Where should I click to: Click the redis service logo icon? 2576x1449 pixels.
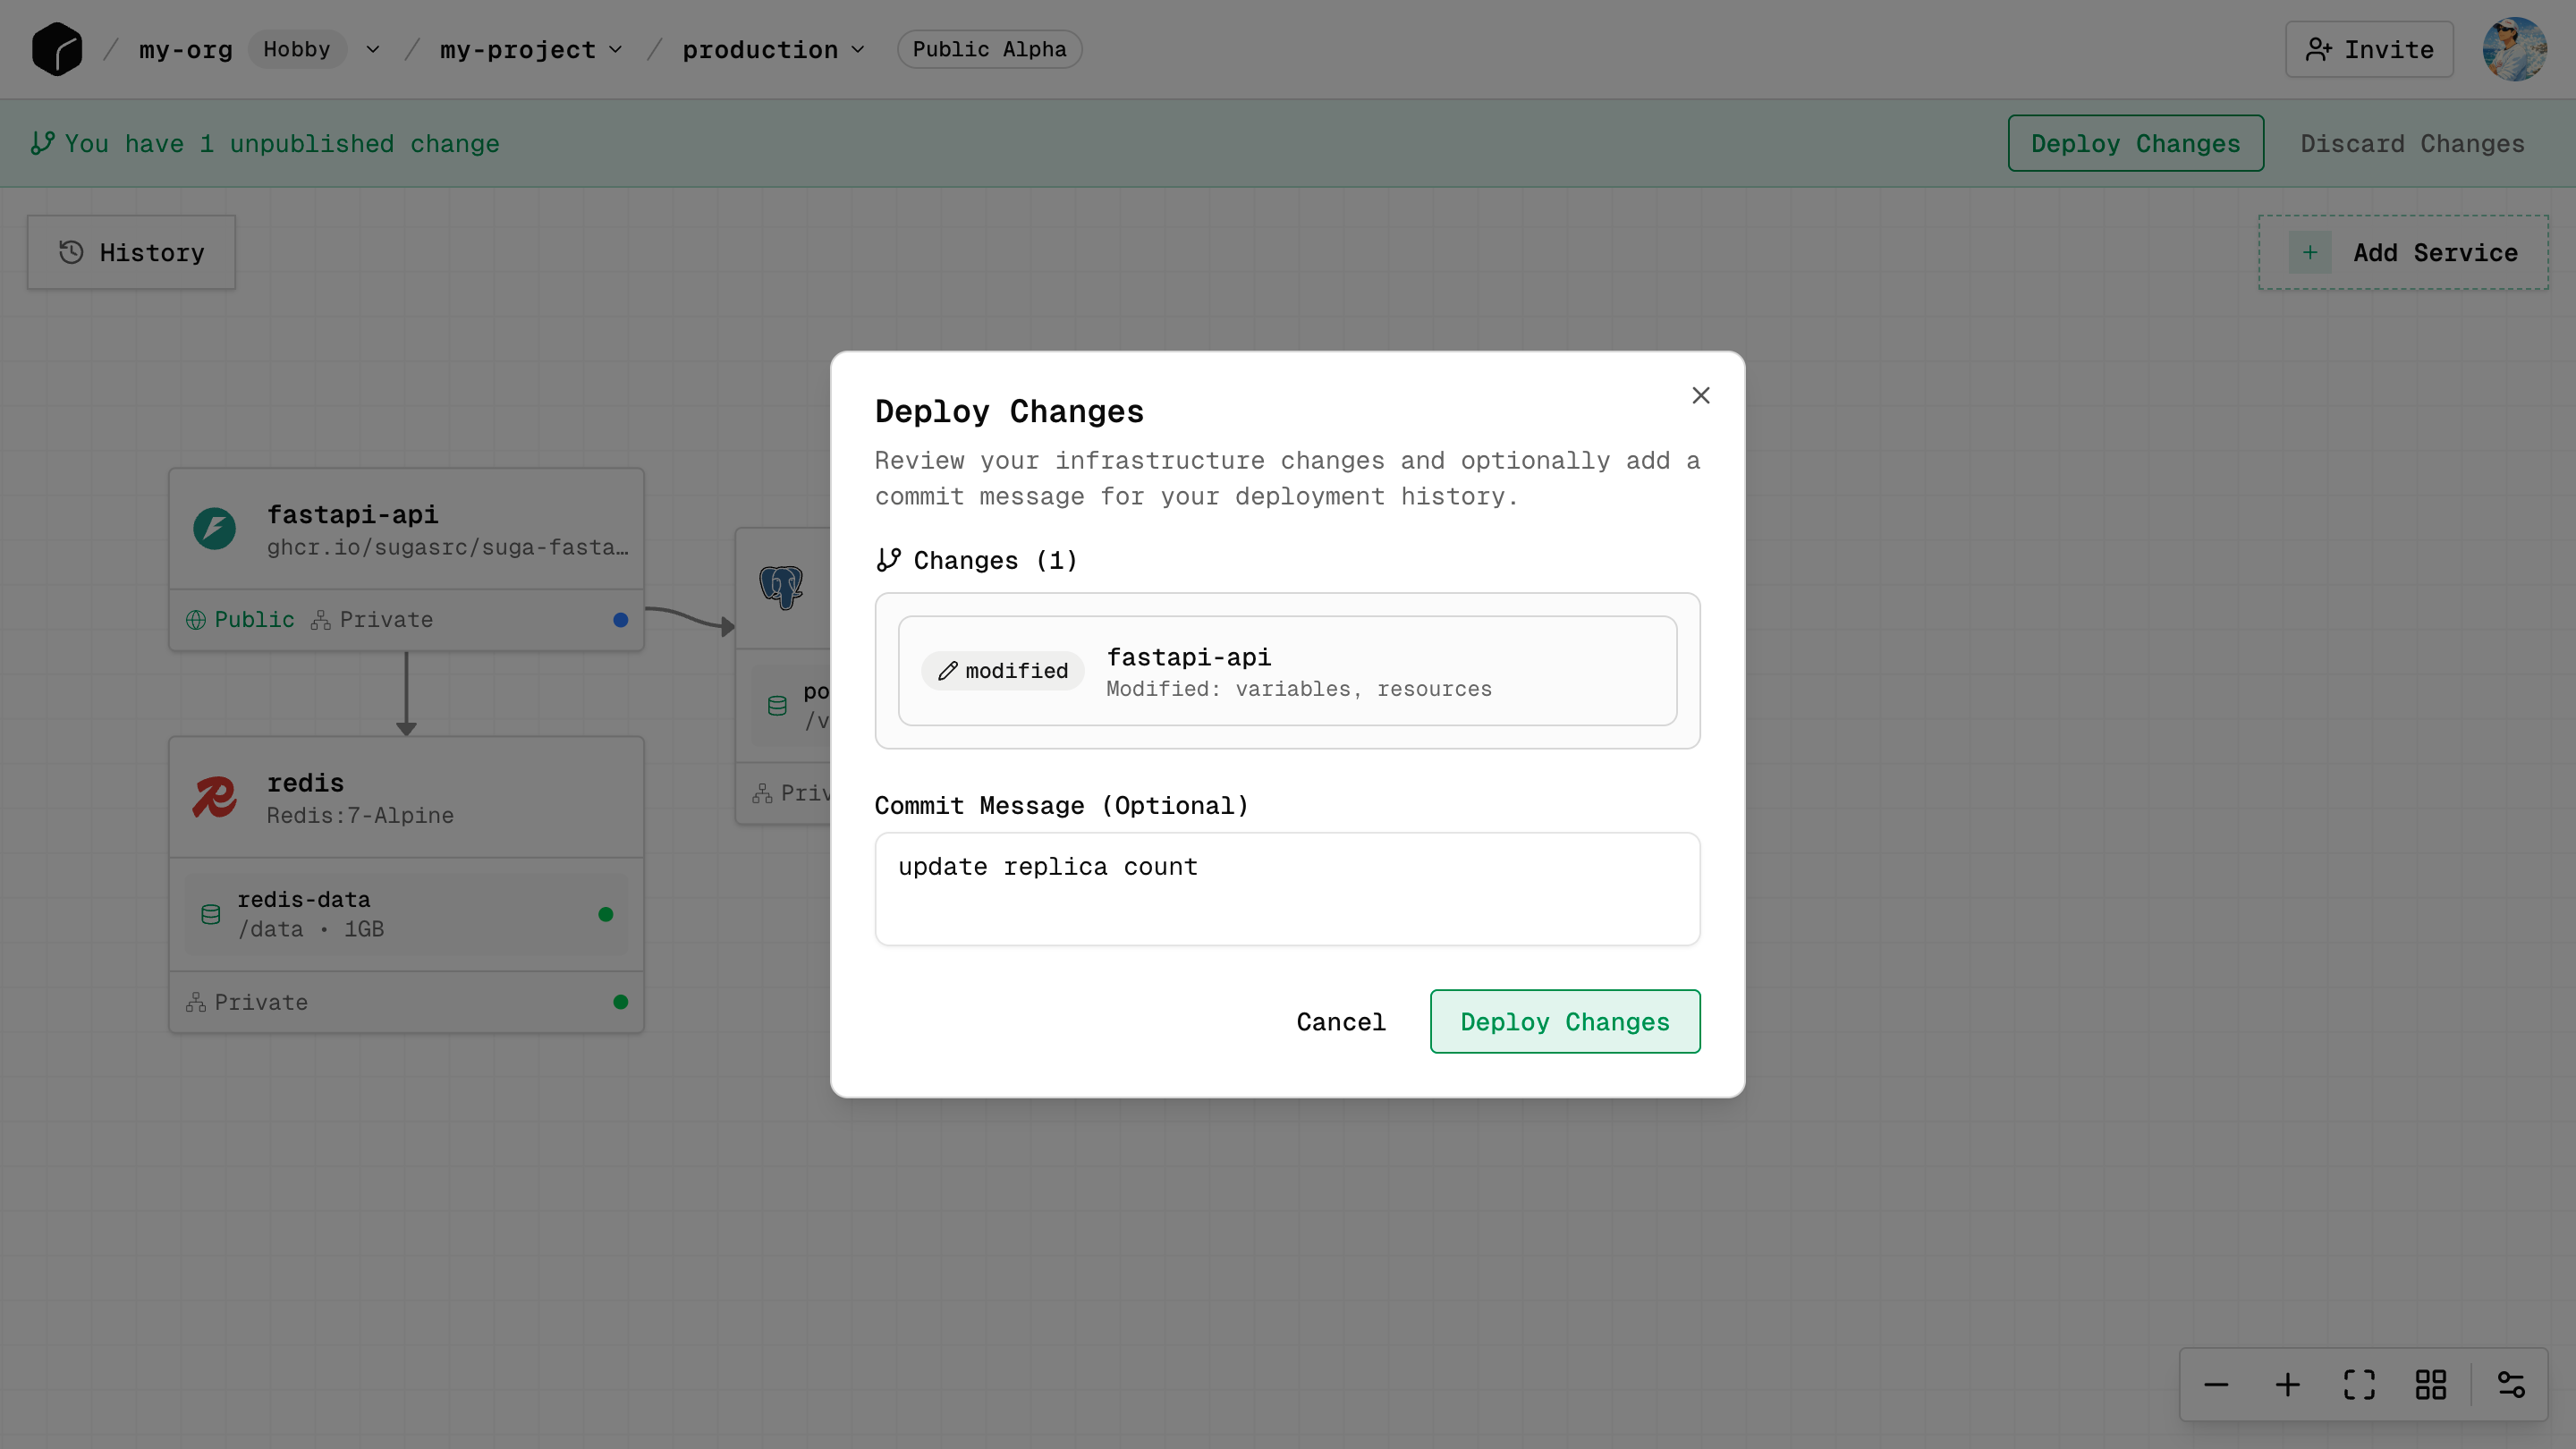pos(214,797)
